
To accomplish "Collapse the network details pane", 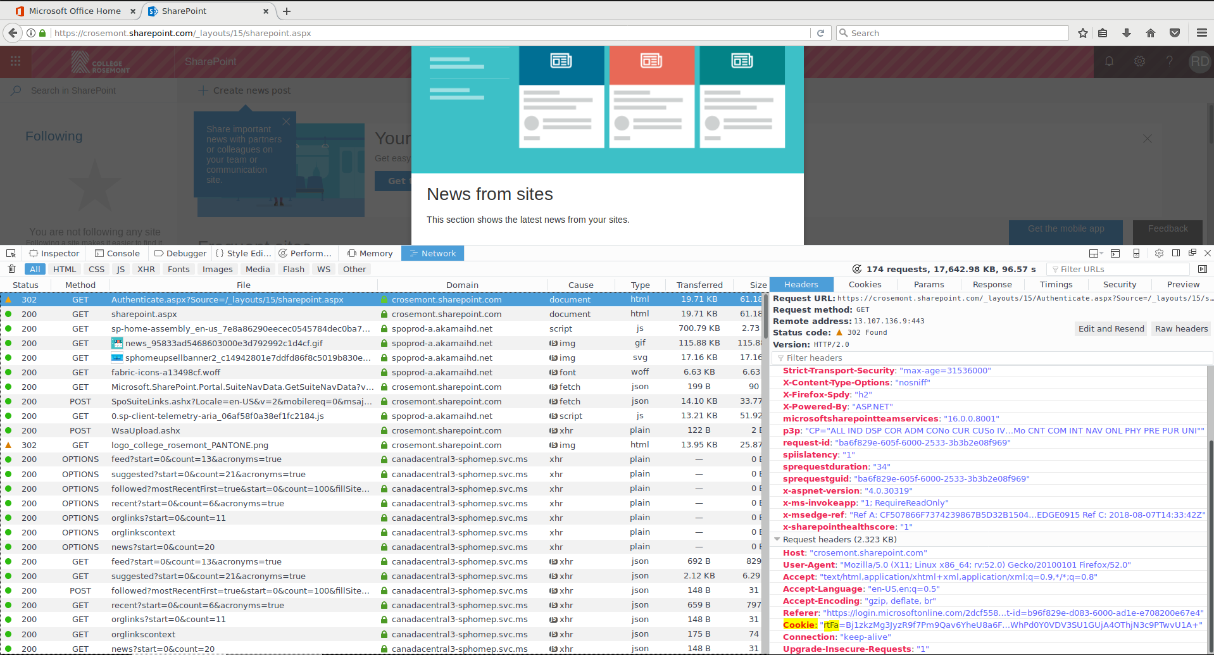I will 1203,269.
